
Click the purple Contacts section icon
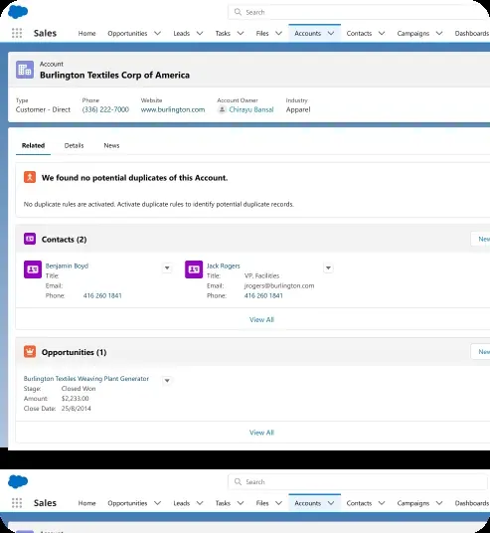tap(30, 239)
